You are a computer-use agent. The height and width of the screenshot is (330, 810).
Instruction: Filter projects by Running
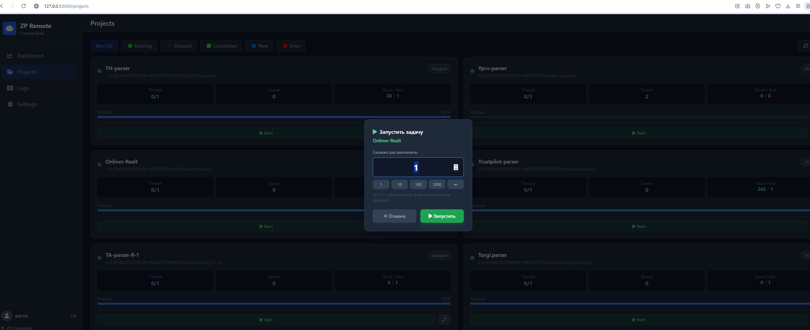pos(140,46)
